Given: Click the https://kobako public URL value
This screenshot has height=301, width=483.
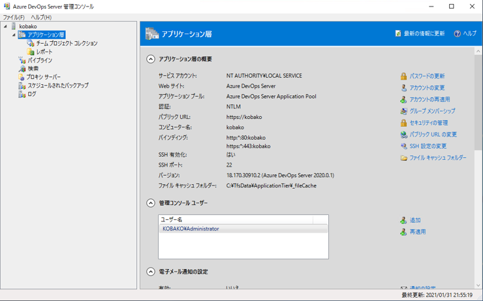Looking at the screenshot, I should (244, 117).
